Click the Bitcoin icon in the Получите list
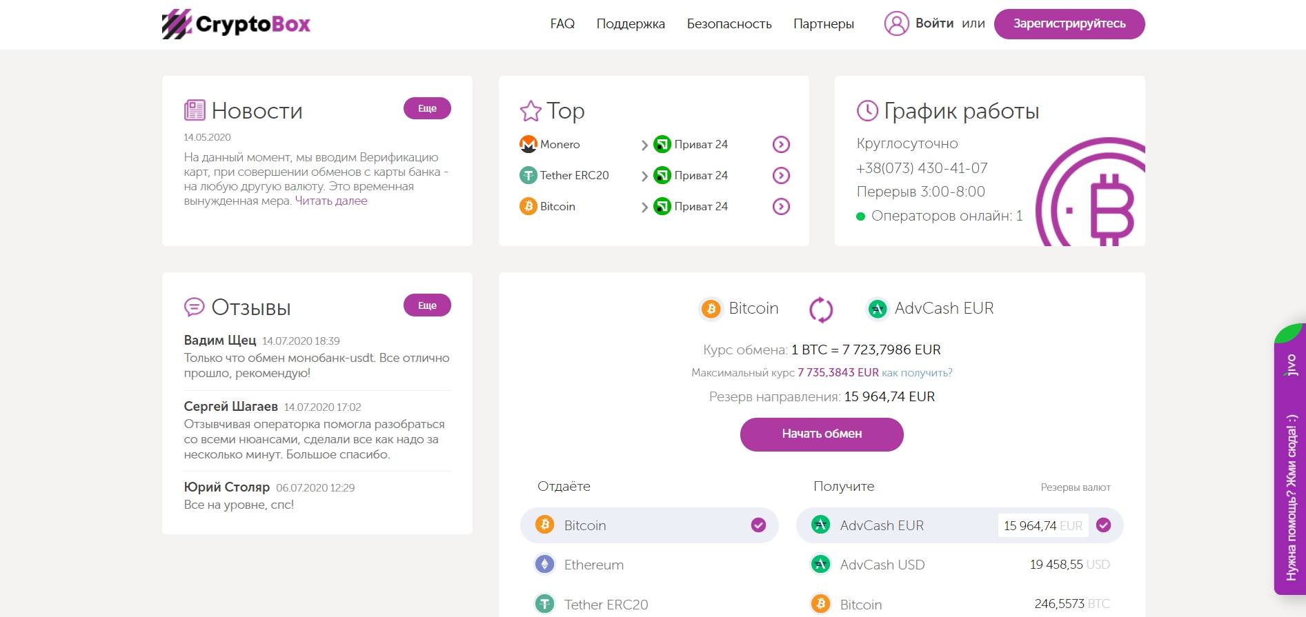Screen dimensions: 1306x617 pos(820,605)
